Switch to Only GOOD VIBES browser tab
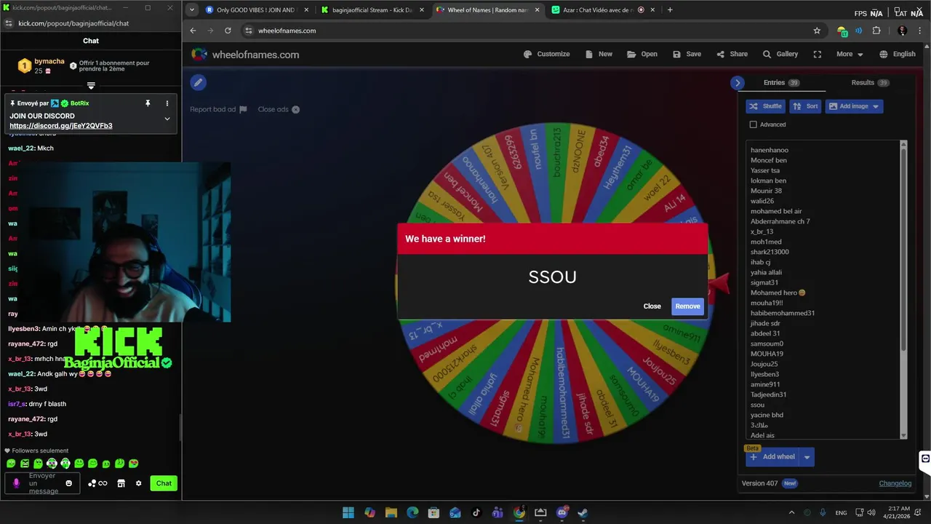 [256, 10]
